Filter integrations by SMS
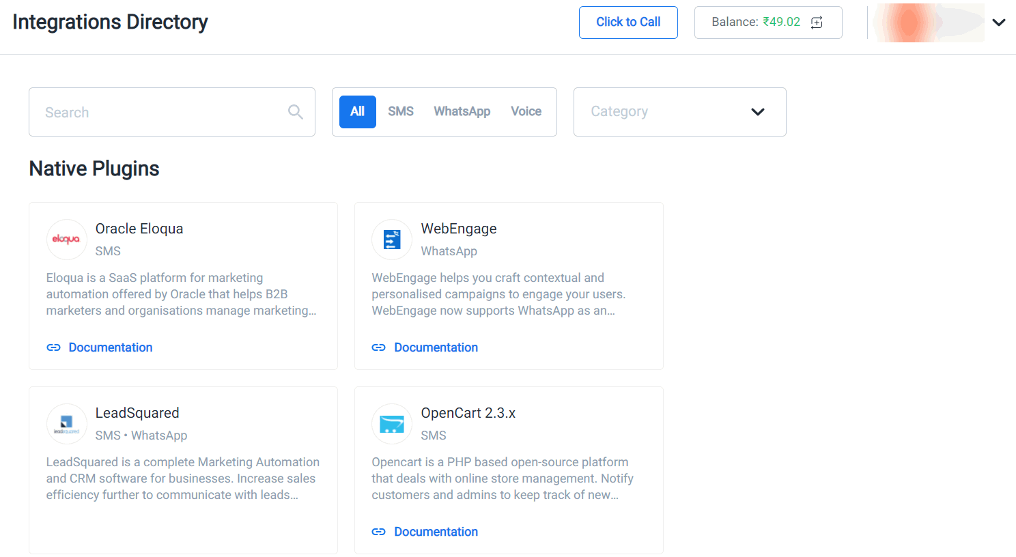Image resolution: width=1016 pixels, height=557 pixels. (x=401, y=111)
